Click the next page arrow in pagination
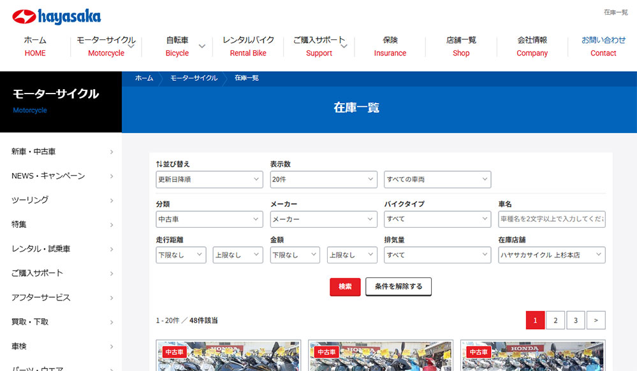Screen dimensions: 637x371 pyautogui.click(x=596, y=320)
